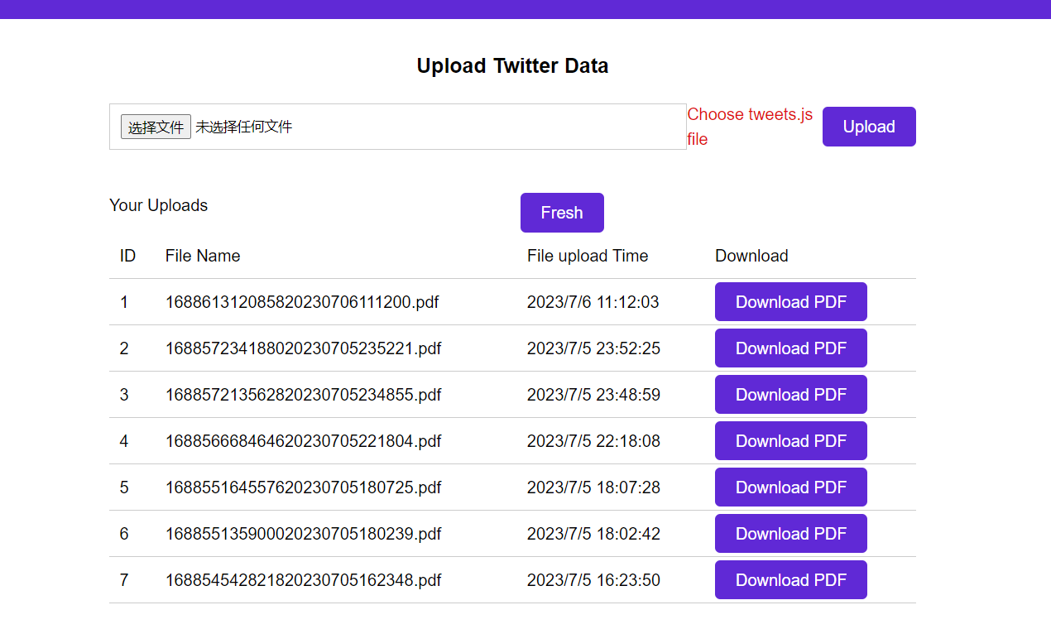Download PDF for upload ID 4
Viewport: 1051px width, 629px height.
coord(791,441)
